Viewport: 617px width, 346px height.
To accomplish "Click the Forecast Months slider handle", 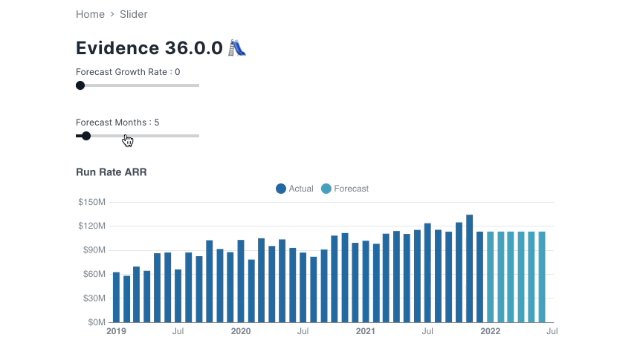I will click(x=86, y=136).
